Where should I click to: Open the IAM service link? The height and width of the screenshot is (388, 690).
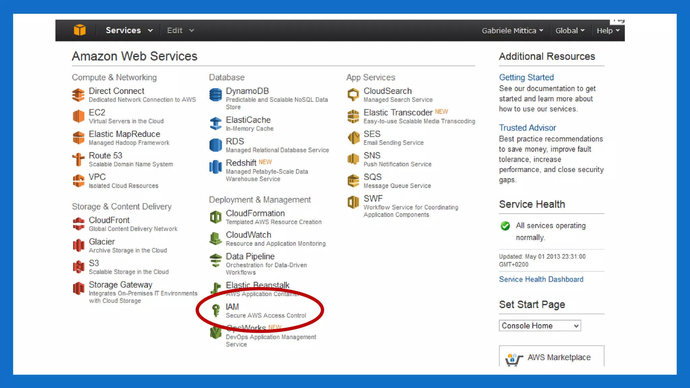[x=232, y=307]
